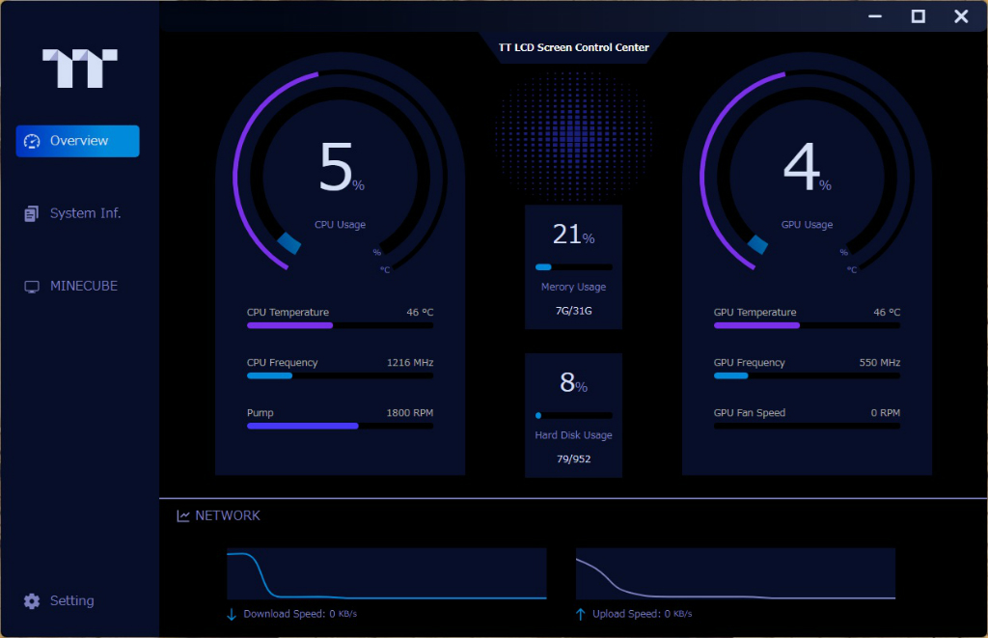Click the GPU Frequency bar
This screenshot has width=988, height=638.
click(x=807, y=375)
